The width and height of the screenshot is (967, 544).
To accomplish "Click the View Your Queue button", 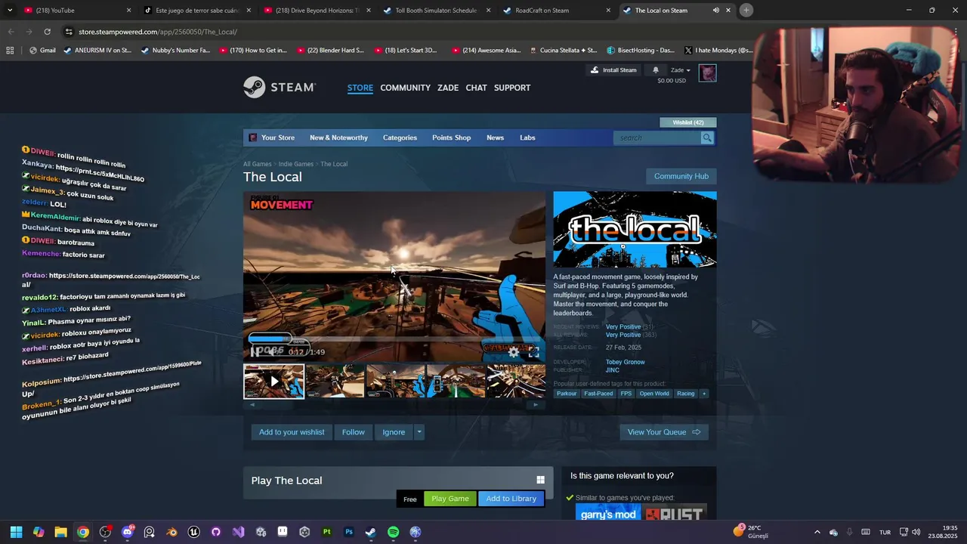I will (x=664, y=432).
